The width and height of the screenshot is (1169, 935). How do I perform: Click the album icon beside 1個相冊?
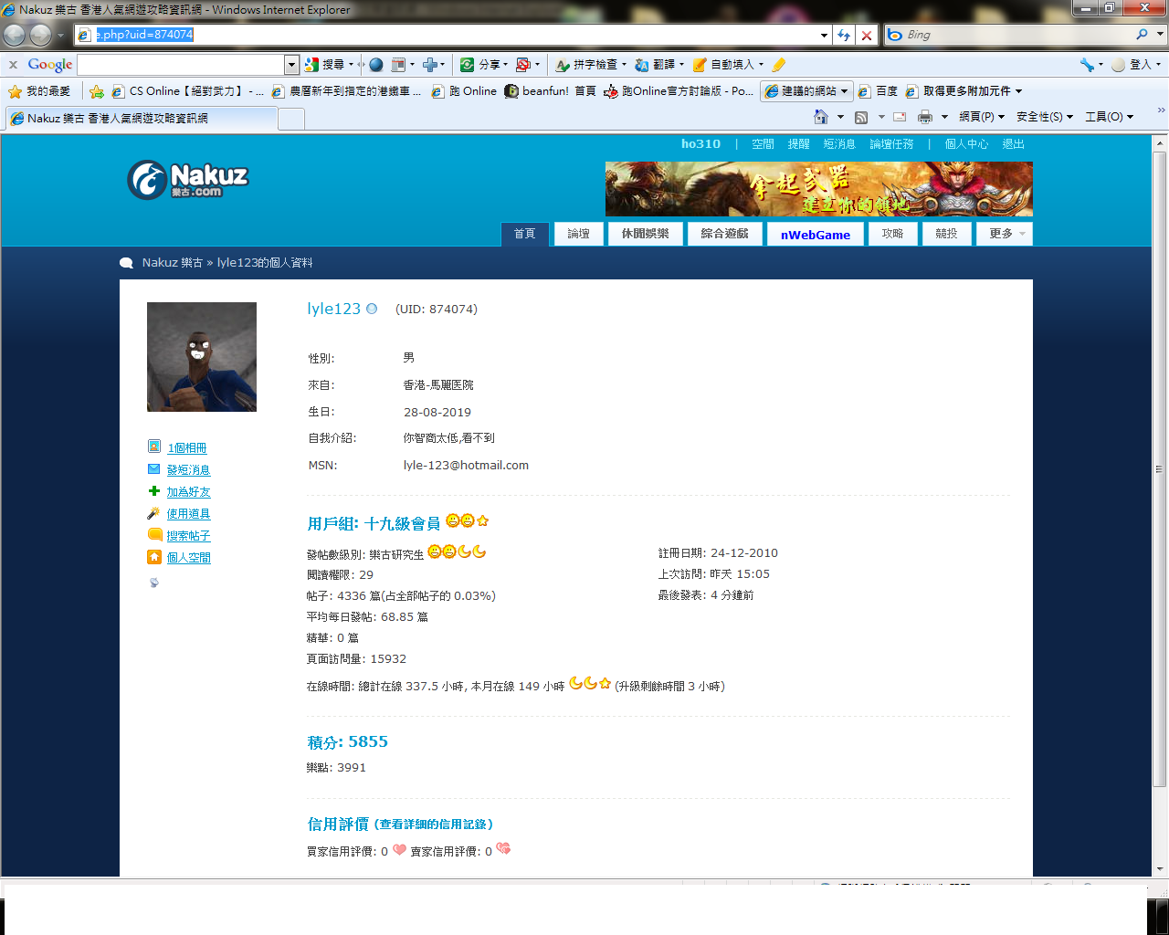pyautogui.click(x=154, y=446)
